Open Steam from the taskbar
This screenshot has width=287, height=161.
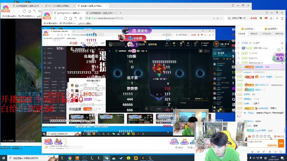pyautogui.click(x=121, y=158)
